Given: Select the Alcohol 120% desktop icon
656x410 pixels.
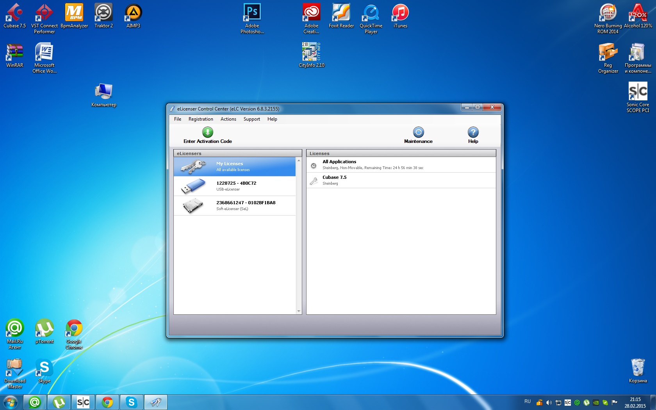Looking at the screenshot, I should tap(638, 16).
